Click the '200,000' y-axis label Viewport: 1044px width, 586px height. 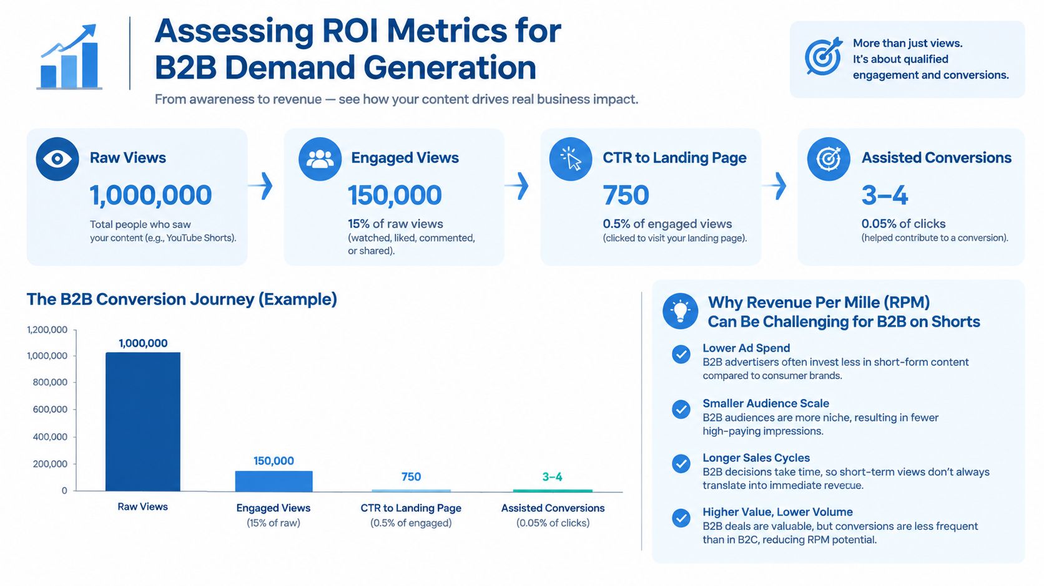50,464
